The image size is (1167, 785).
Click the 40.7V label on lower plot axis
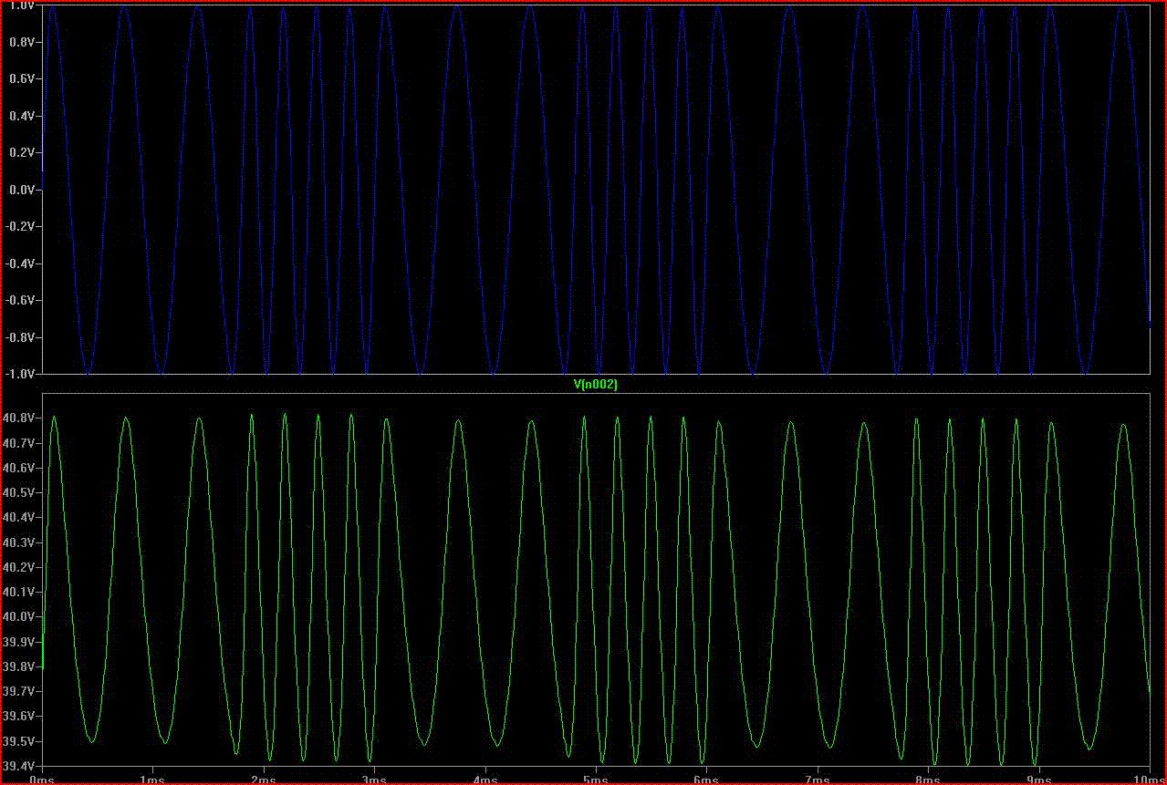pyautogui.click(x=19, y=442)
